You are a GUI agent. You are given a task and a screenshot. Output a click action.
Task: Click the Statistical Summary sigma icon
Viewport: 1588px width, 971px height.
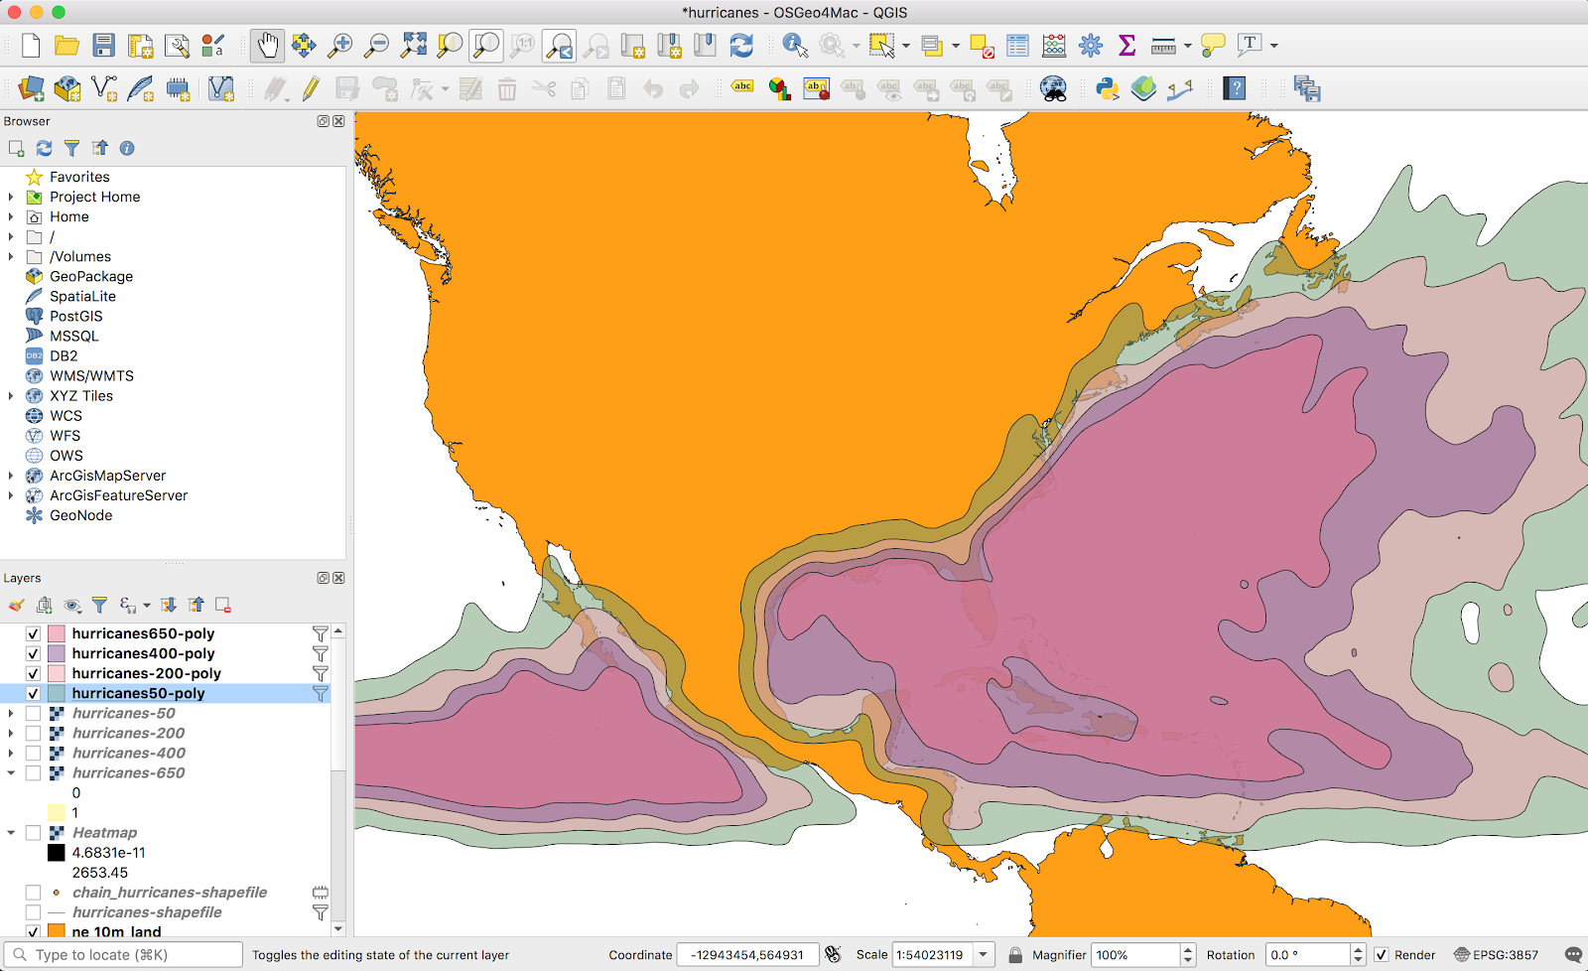pos(1126,46)
